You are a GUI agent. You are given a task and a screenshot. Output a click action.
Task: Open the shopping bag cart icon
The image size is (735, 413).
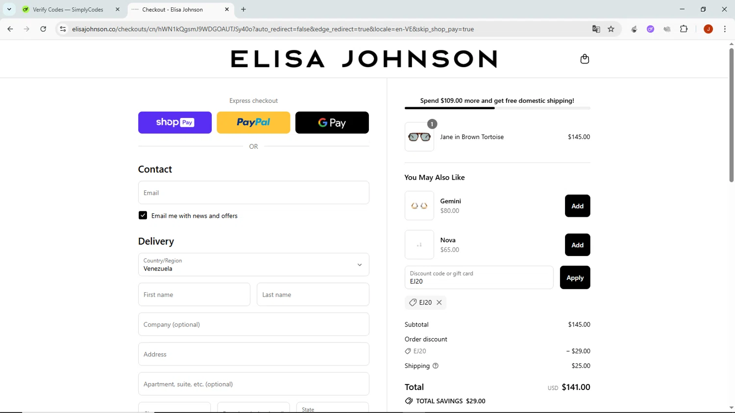click(x=585, y=59)
